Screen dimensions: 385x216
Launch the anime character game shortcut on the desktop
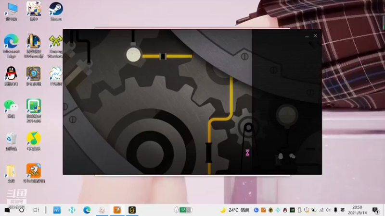point(34,11)
